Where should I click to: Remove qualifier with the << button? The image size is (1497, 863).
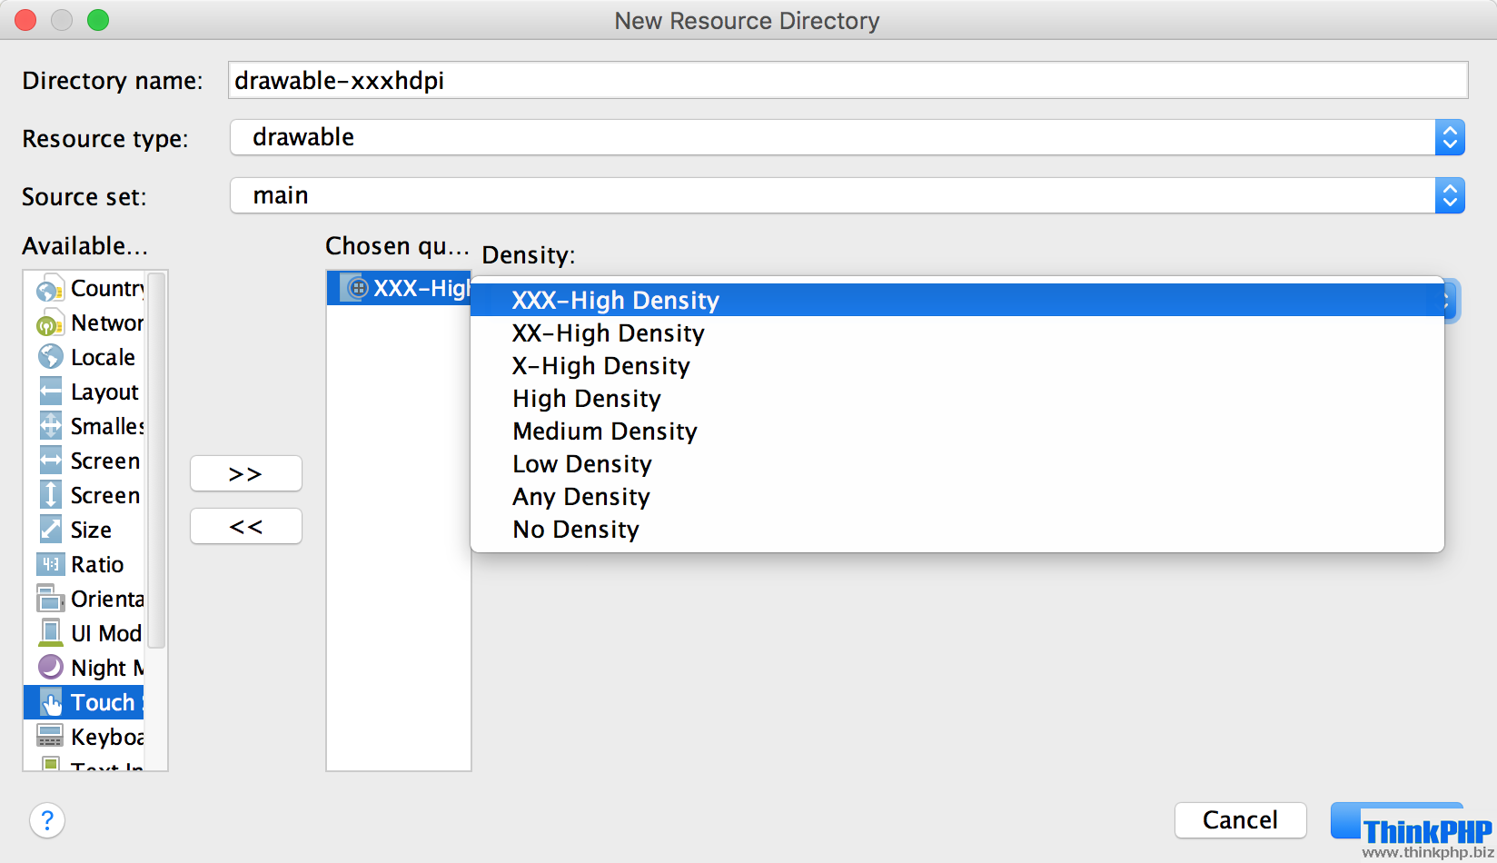point(246,526)
